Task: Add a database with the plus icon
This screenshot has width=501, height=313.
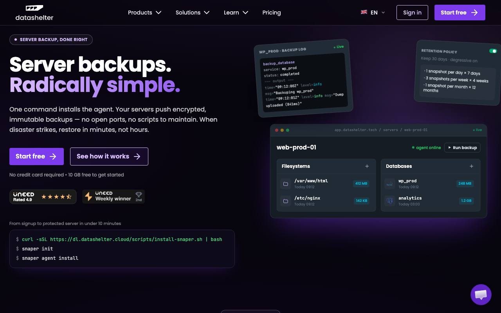Action: pyautogui.click(x=472, y=166)
